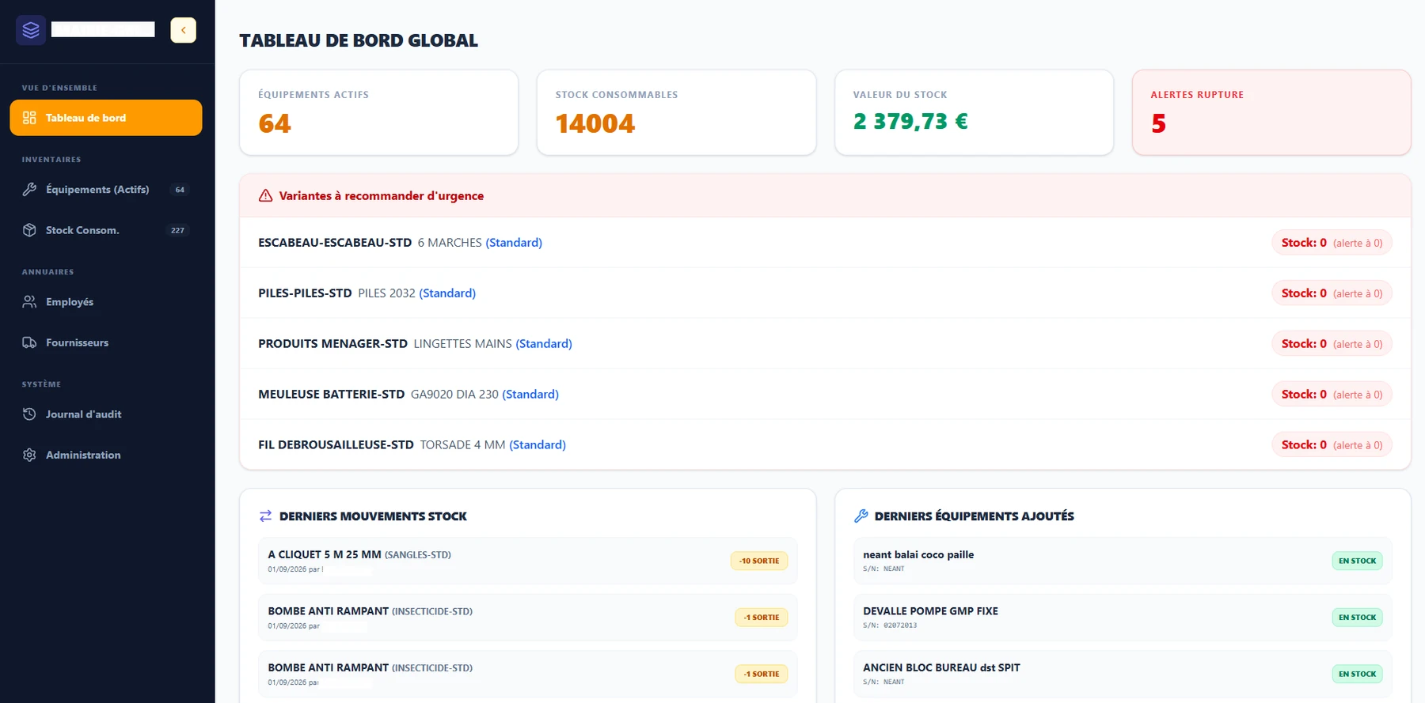Viewport: 1425px width, 703px height.
Task: Open Journal d'audit
Action: [x=106, y=414]
